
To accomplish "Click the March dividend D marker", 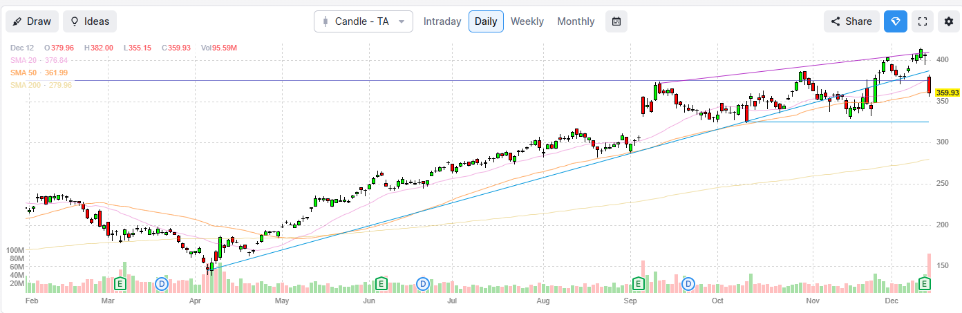I will coord(162,283).
